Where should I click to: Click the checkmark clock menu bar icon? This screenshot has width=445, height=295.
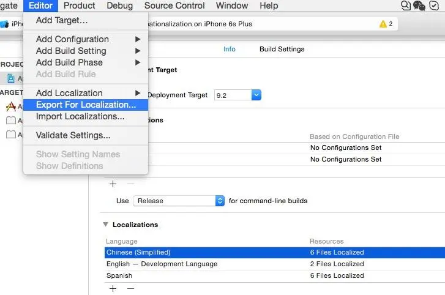click(x=434, y=6)
